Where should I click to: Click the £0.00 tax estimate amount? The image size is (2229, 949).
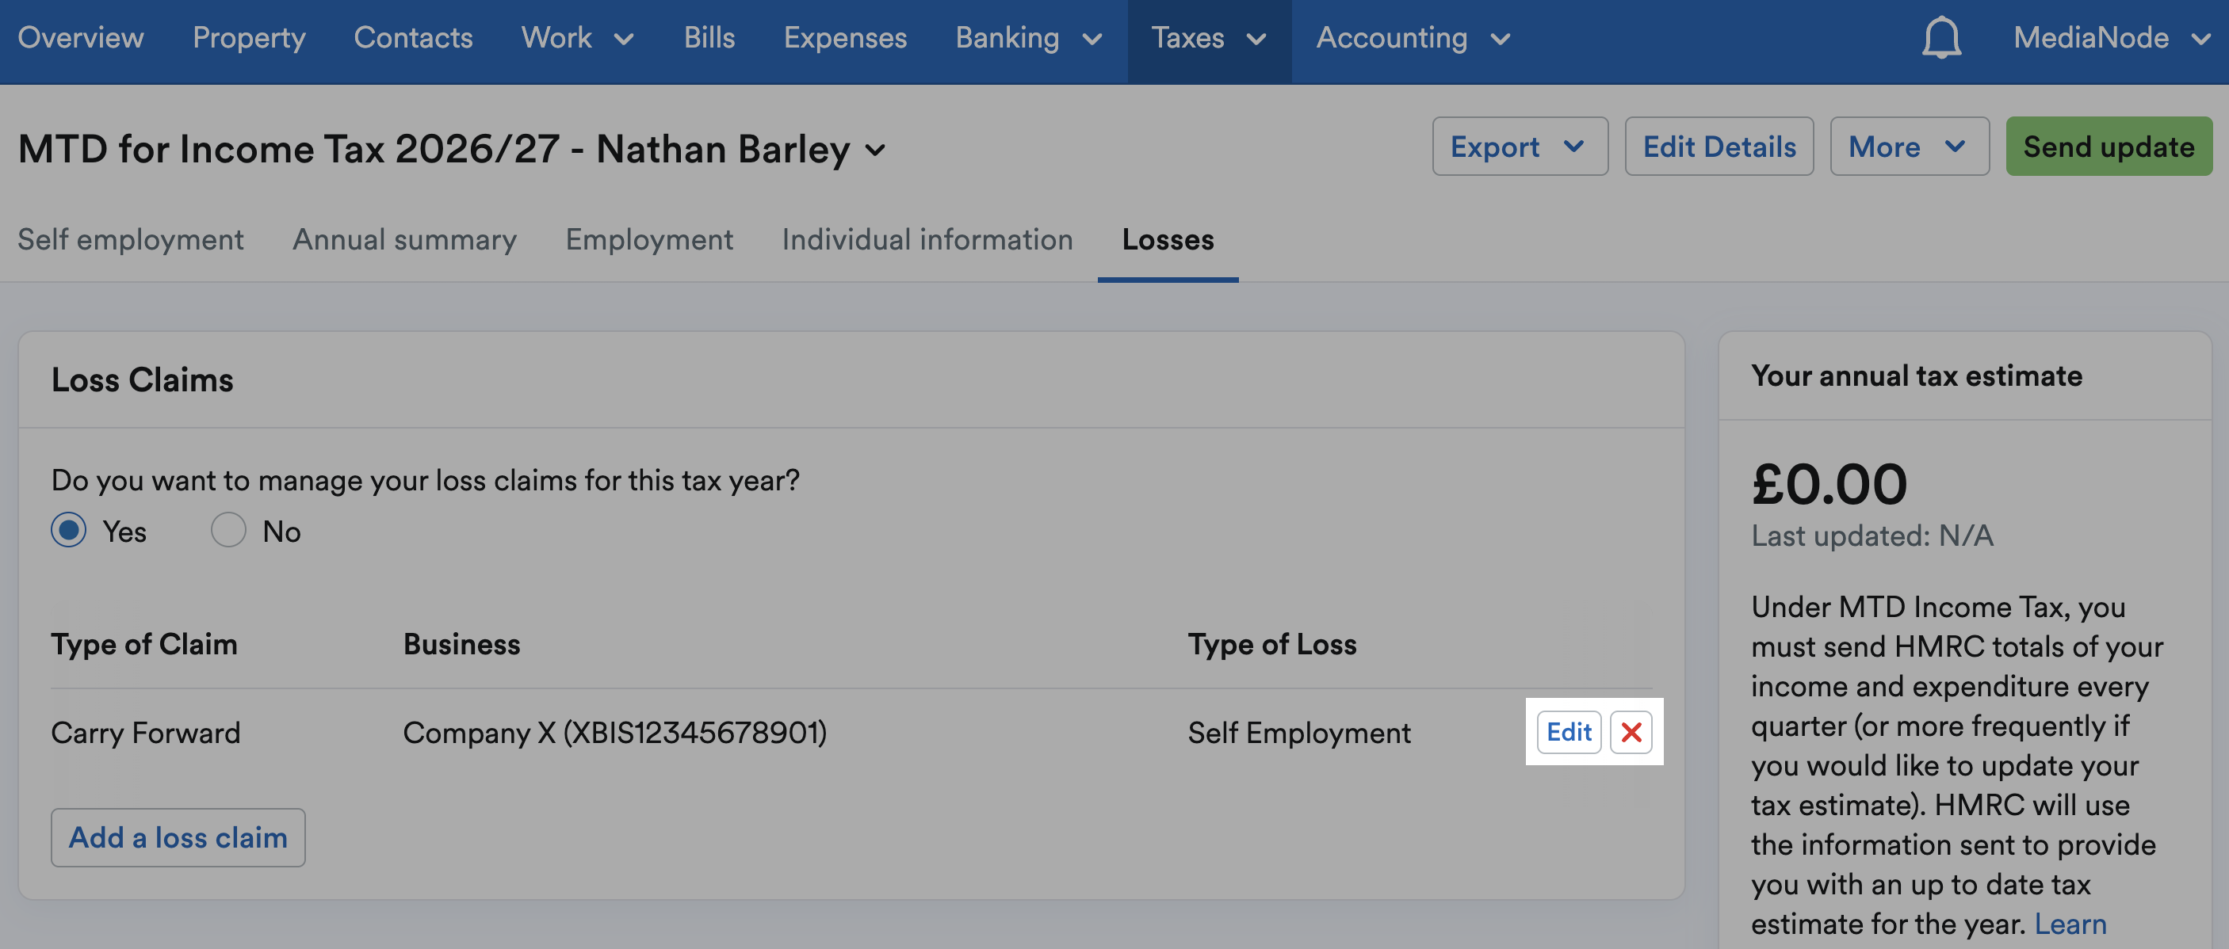click(x=1829, y=483)
